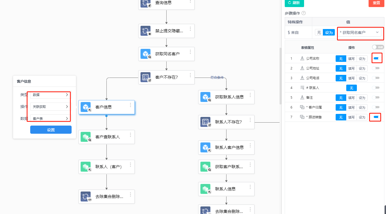Expand the 操作 关联获取 selector
This screenshot has height=214, width=386.
[51, 107]
